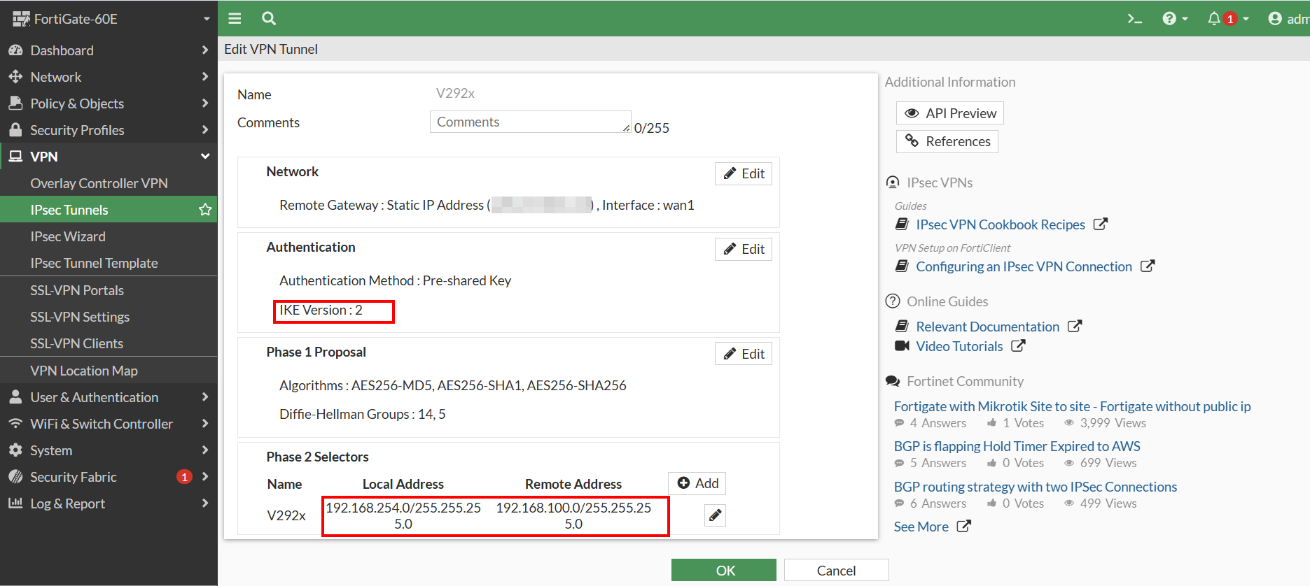This screenshot has width=1310, height=586.
Task: Open the Video Tutorials link
Action: [959, 346]
